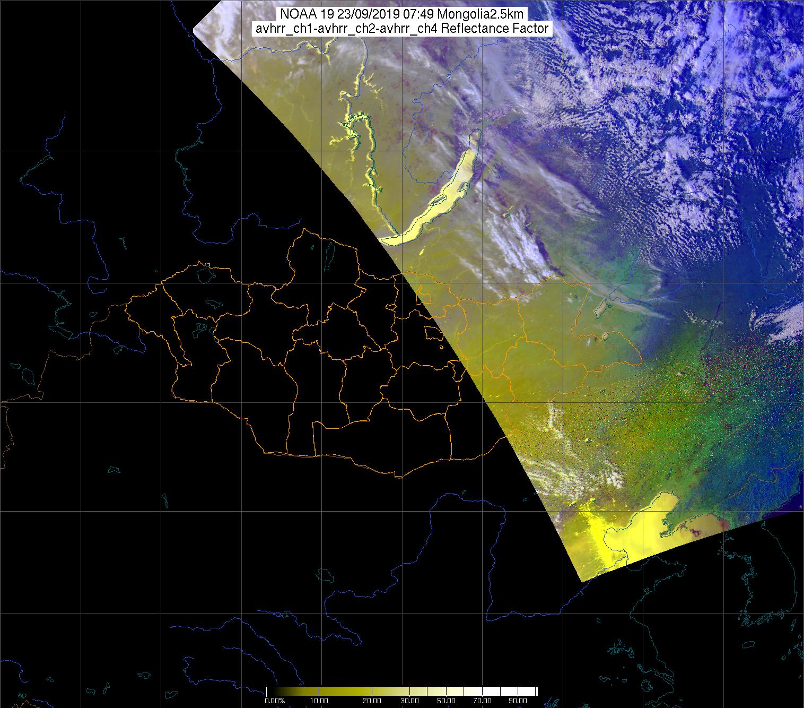Click the yellow color bar segment between 10 and 20
804x708 pixels.
[x=345, y=691]
